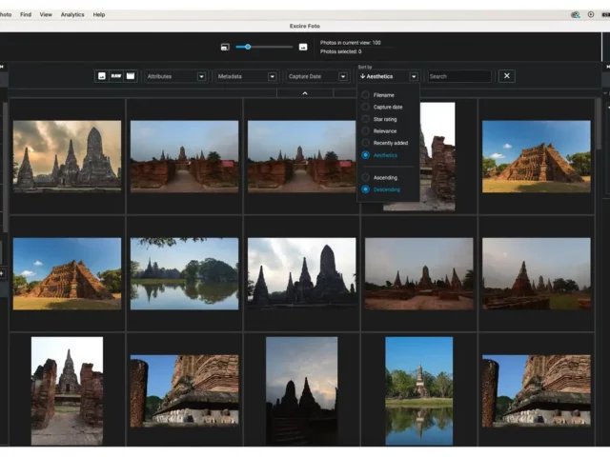Toggle the RAW file filter button
The width and height of the screenshot is (610, 457).
click(116, 76)
